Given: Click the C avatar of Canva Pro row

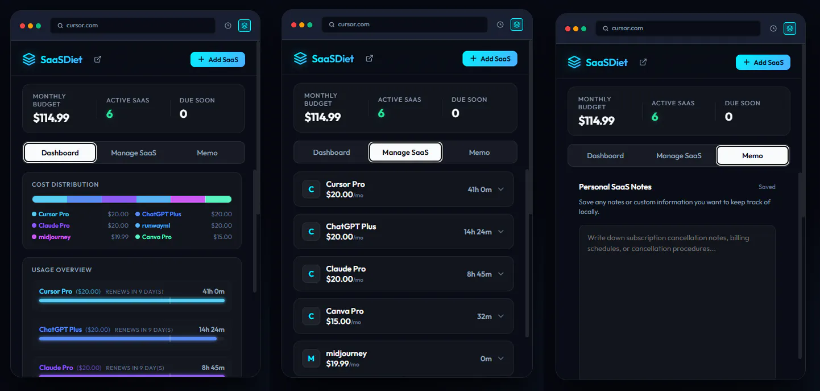Looking at the screenshot, I should click(311, 316).
